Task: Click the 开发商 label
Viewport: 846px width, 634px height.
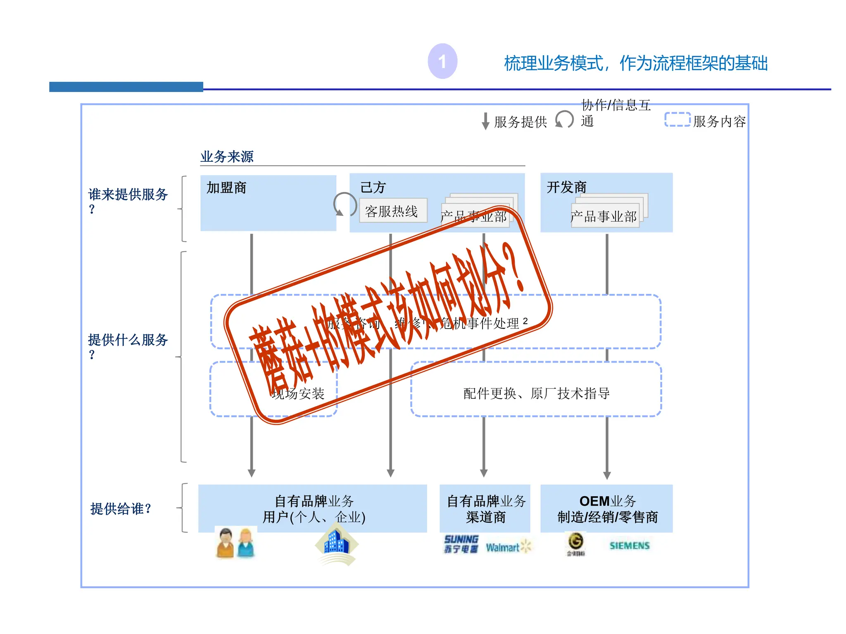Action: tap(567, 187)
